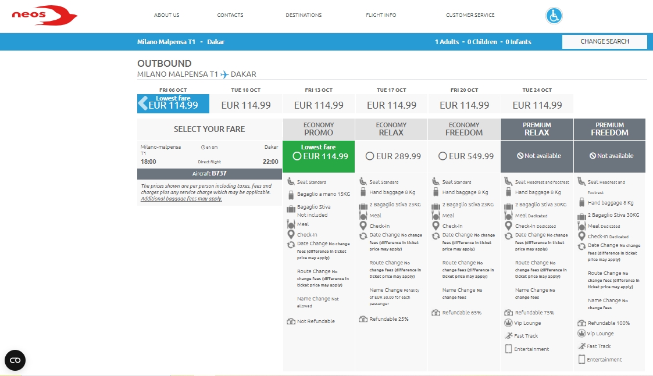Click the Fast Track icon under Premium Freedom
The image size is (653, 376).
point(582,346)
